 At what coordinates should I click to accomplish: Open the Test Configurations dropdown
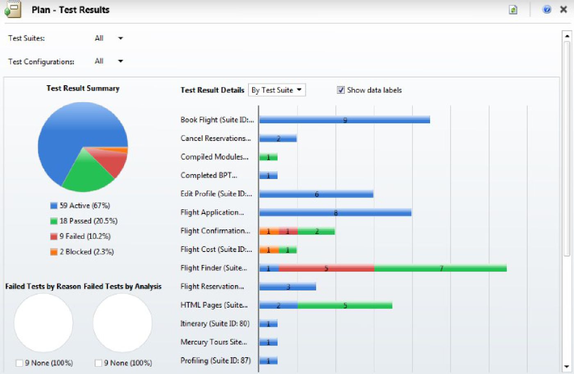(120, 61)
